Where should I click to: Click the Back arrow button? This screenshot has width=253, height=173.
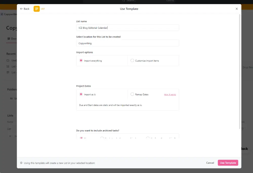pyautogui.click(x=25, y=9)
